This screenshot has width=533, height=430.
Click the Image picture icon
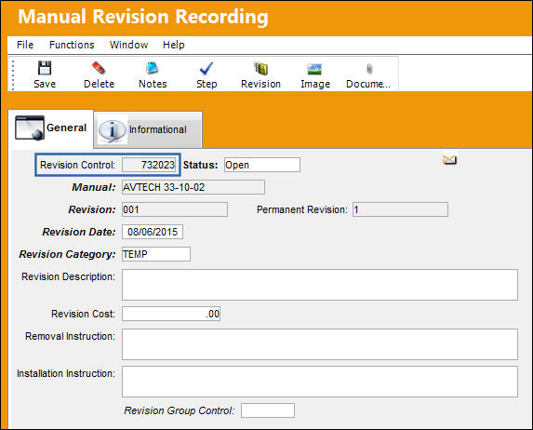(x=314, y=69)
